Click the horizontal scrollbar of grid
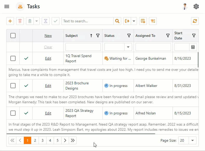205x151 pixels. (x=81, y=134)
